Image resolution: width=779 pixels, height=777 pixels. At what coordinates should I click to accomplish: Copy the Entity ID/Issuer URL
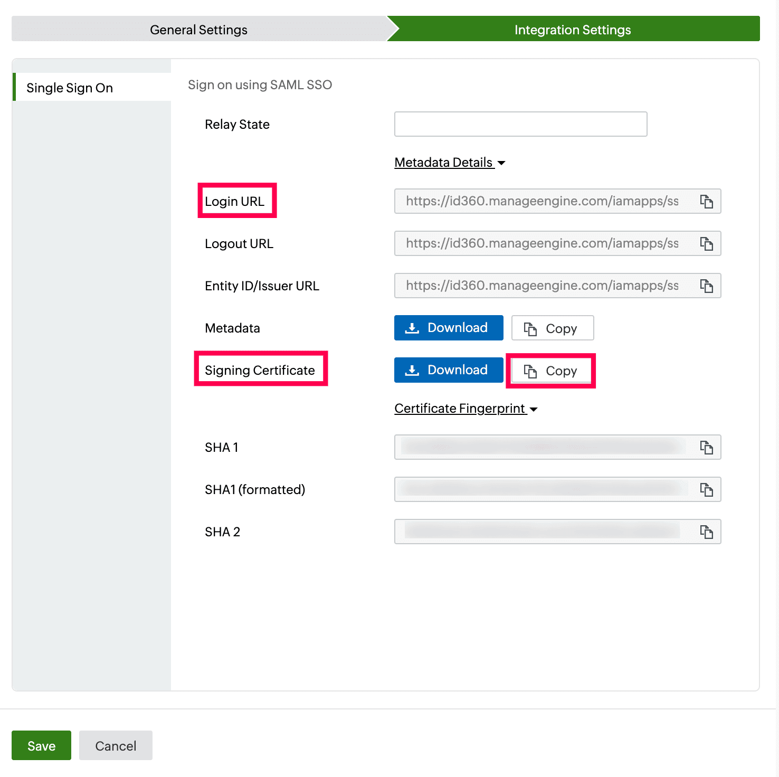tap(707, 286)
